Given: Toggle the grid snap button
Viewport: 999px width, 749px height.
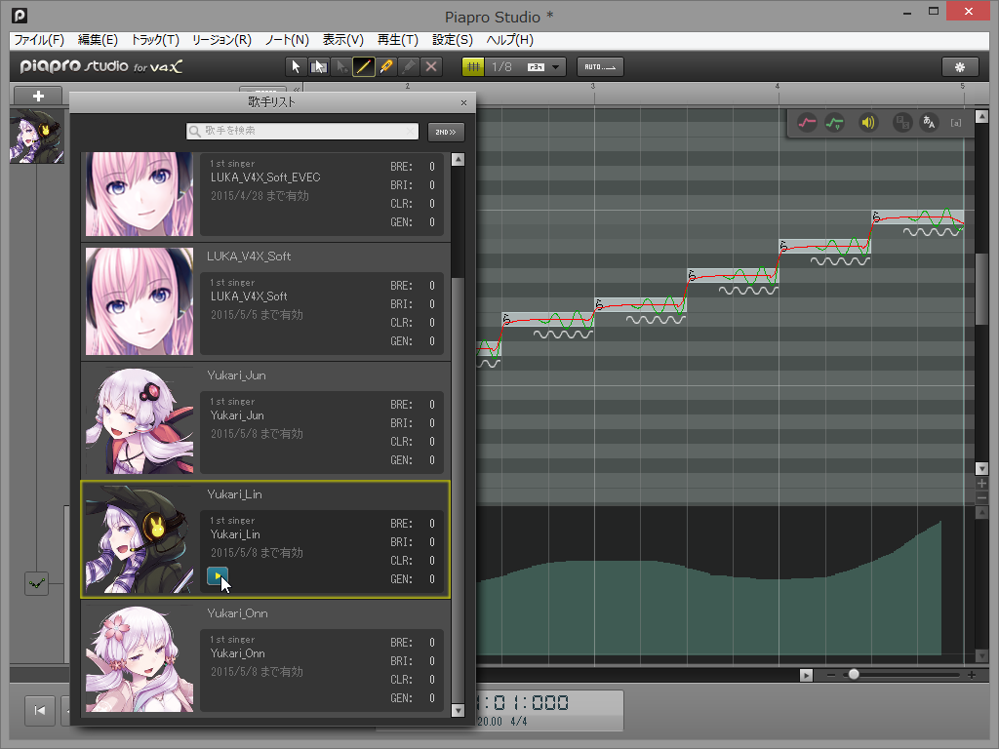Looking at the screenshot, I should tap(473, 67).
